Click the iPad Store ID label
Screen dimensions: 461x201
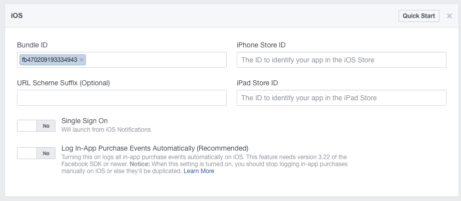pyautogui.click(x=257, y=83)
